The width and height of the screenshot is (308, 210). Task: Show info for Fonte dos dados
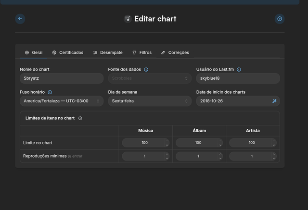[146, 69]
